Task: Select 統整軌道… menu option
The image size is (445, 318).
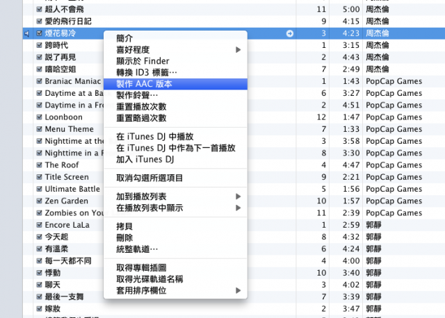Action: coord(175,249)
